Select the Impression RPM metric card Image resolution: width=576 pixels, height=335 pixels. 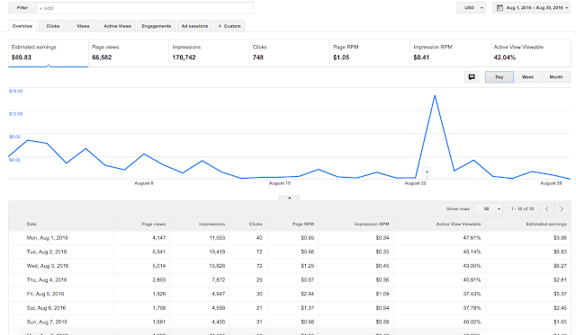tap(450, 53)
